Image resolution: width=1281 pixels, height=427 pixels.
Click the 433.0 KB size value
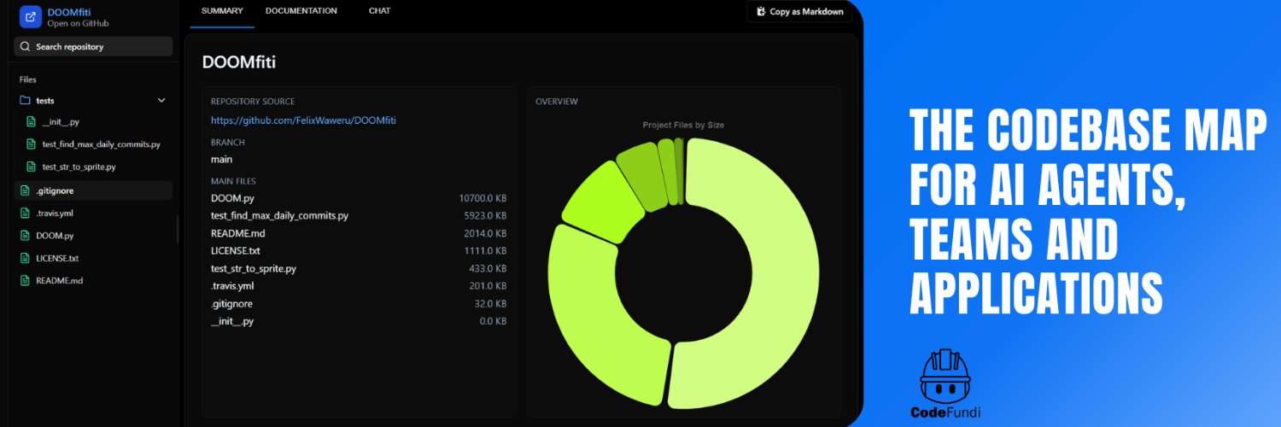[488, 269]
